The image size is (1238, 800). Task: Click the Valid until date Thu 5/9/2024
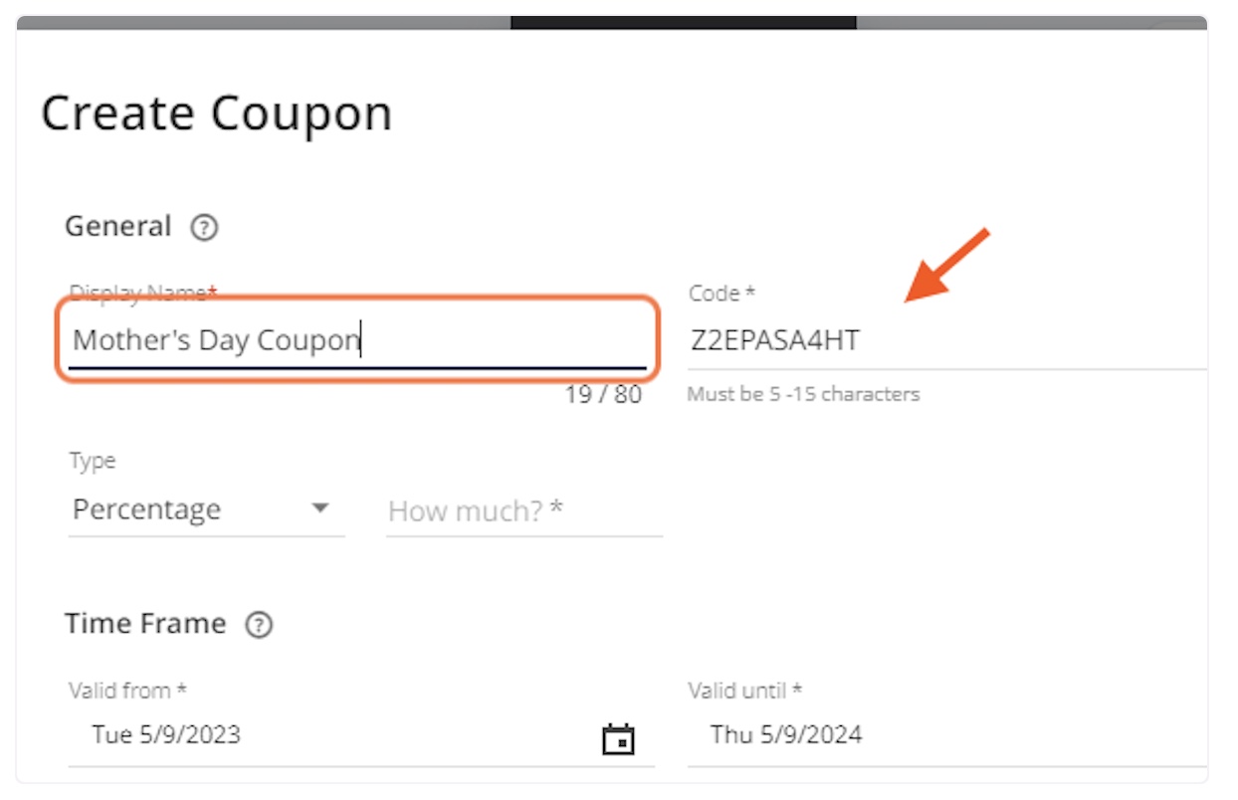click(786, 735)
